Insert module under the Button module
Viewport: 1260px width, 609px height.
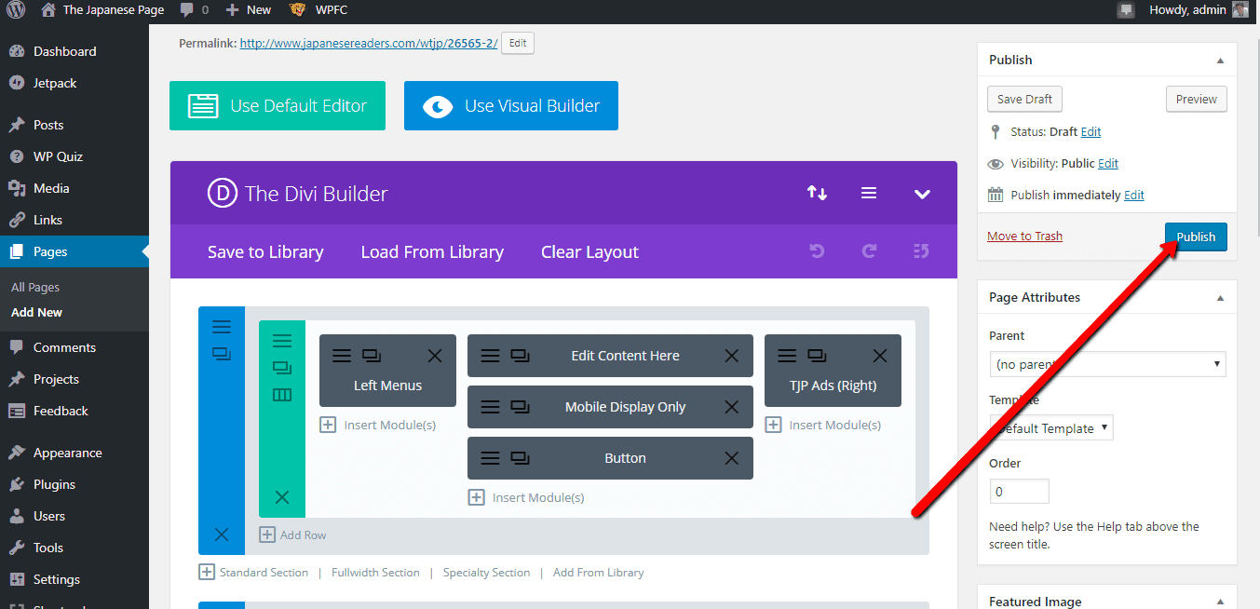(x=526, y=497)
